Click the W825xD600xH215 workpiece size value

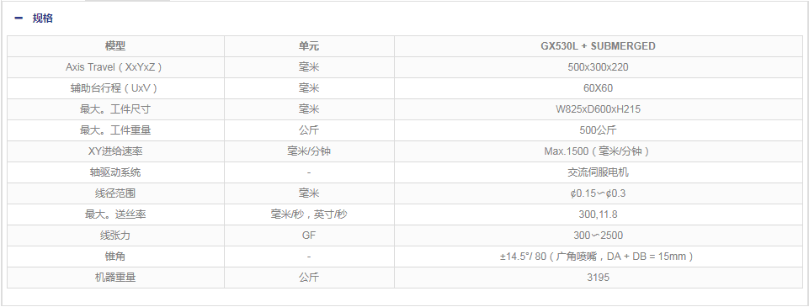[x=598, y=109]
